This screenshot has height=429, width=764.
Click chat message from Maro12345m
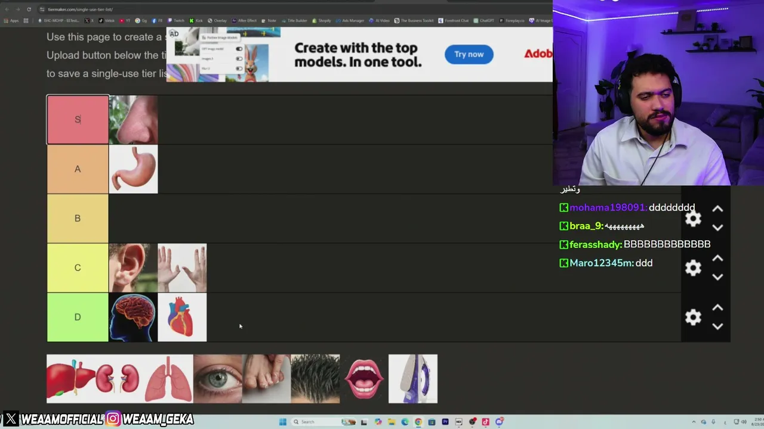(606, 263)
